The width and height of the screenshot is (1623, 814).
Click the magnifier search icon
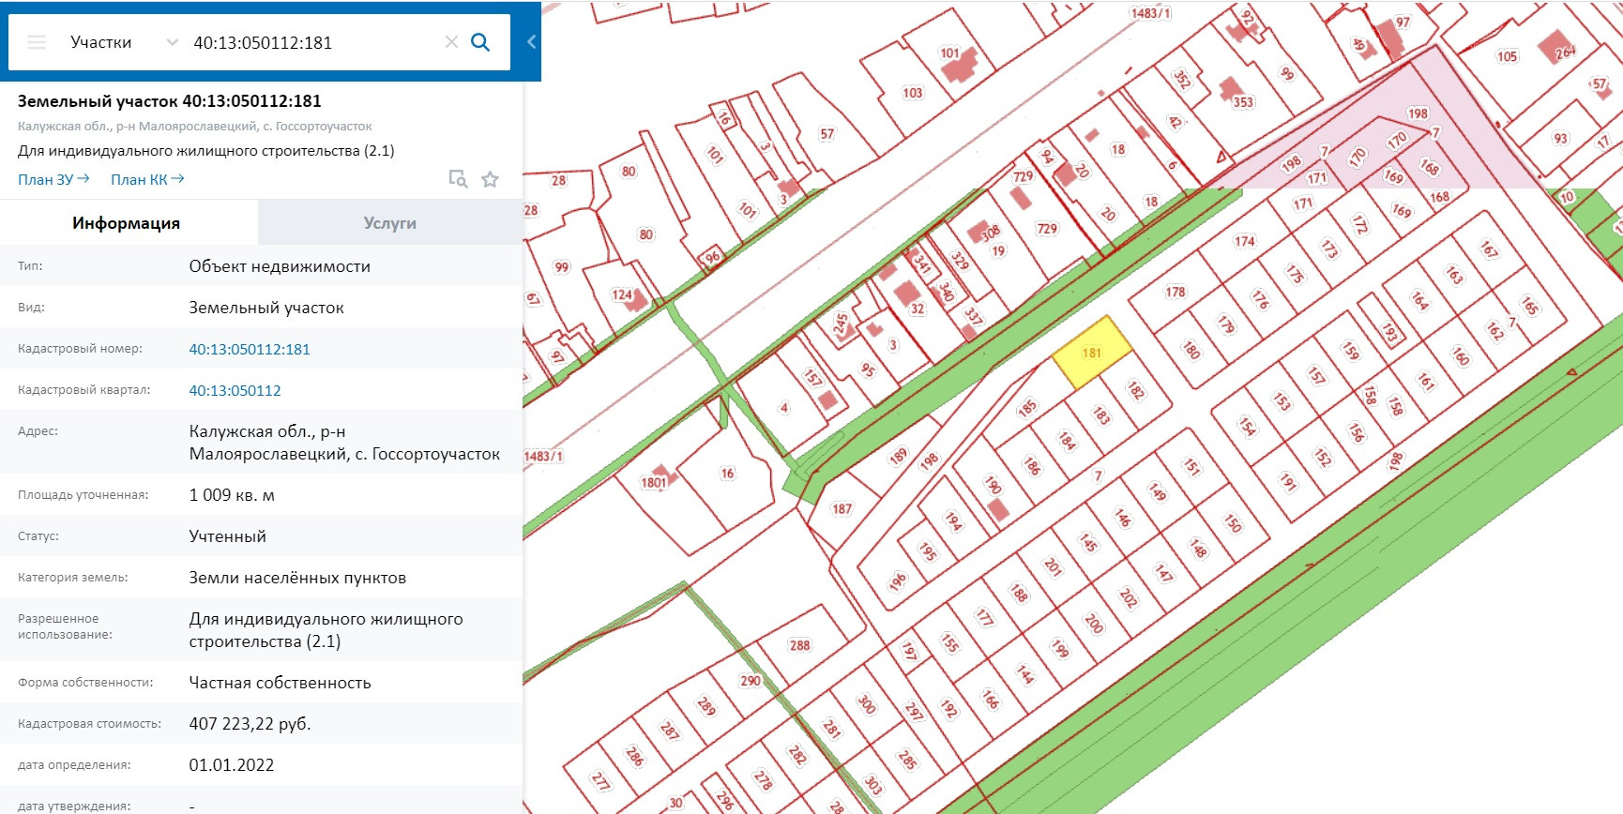480,42
